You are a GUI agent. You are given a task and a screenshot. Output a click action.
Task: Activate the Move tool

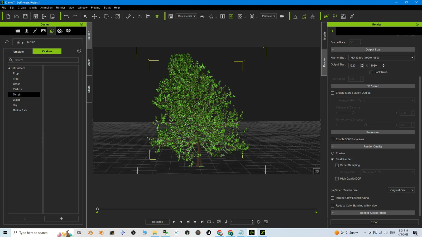coord(95,16)
